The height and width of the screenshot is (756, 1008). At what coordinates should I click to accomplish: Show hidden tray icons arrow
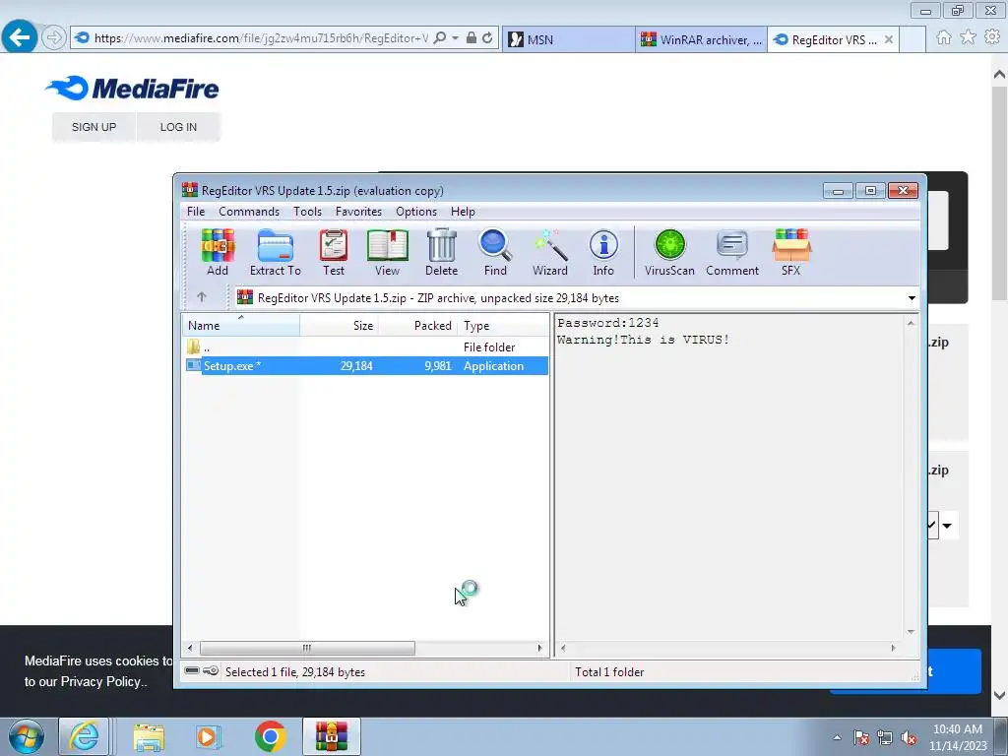point(837,737)
